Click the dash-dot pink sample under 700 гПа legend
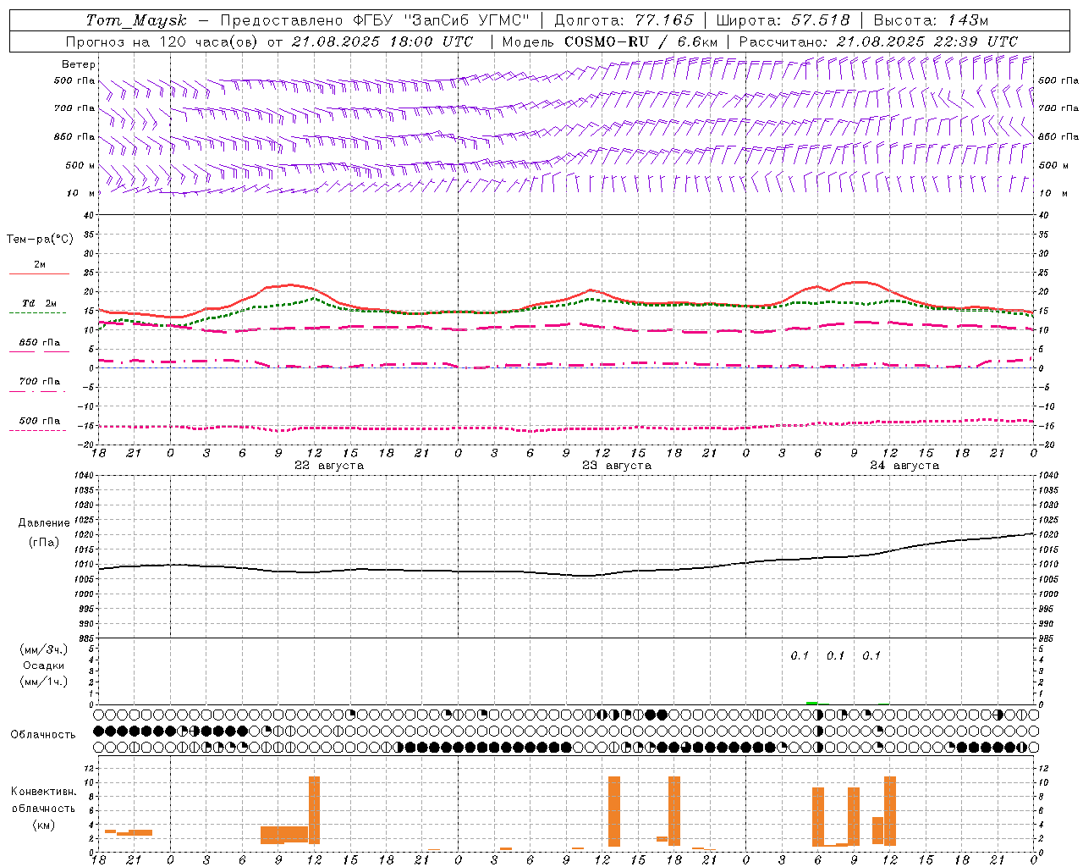This screenshot has height=867, width=1083. (x=37, y=391)
